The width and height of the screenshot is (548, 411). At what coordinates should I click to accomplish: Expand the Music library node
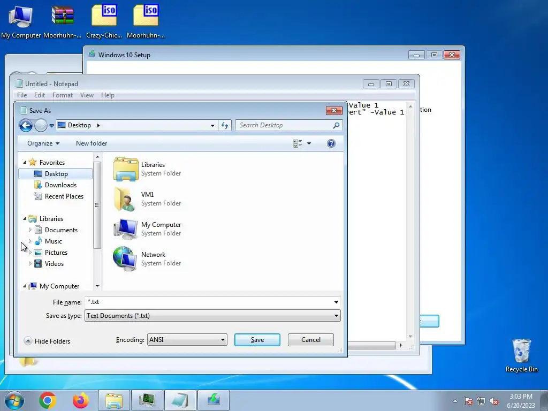pos(30,241)
